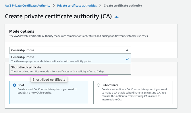
Task: Click the Subordinate CA description text
Action: coord(134,94)
